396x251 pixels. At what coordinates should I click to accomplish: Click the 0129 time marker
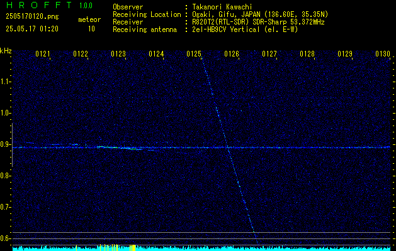click(x=345, y=54)
